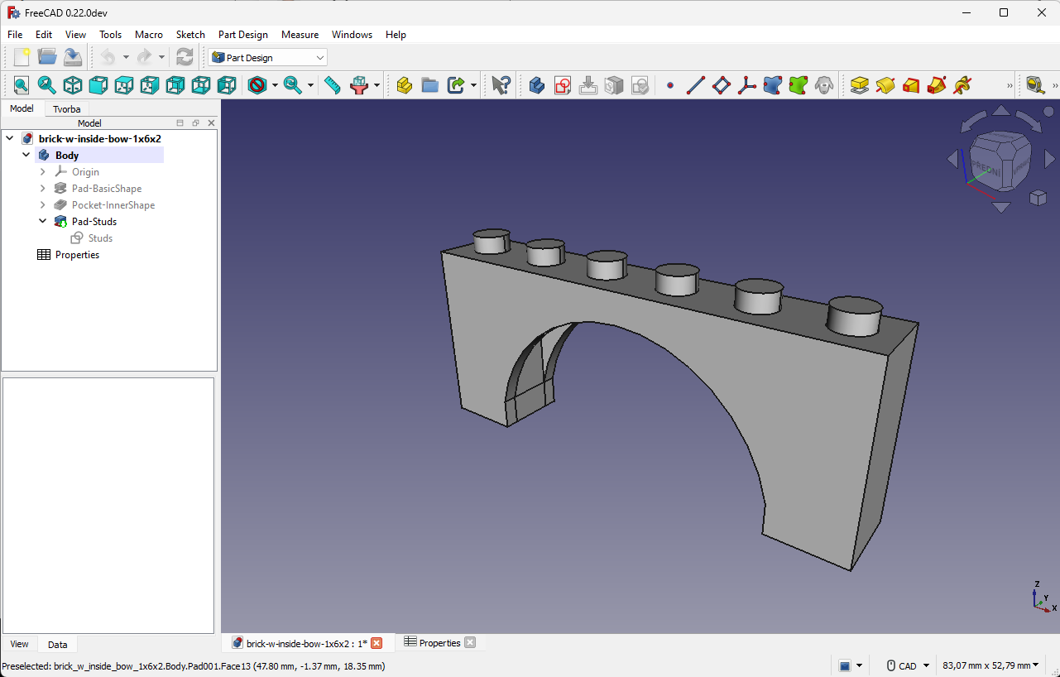The width and height of the screenshot is (1060, 677).
Task: Create a datum line
Action: (696, 85)
